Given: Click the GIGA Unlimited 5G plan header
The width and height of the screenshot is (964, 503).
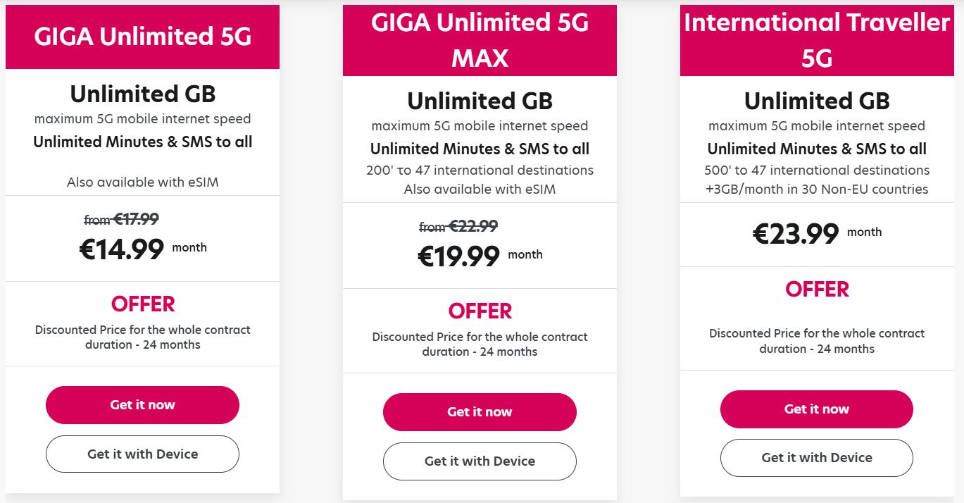Looking at the screenshot, I should [x=142, y=37].
